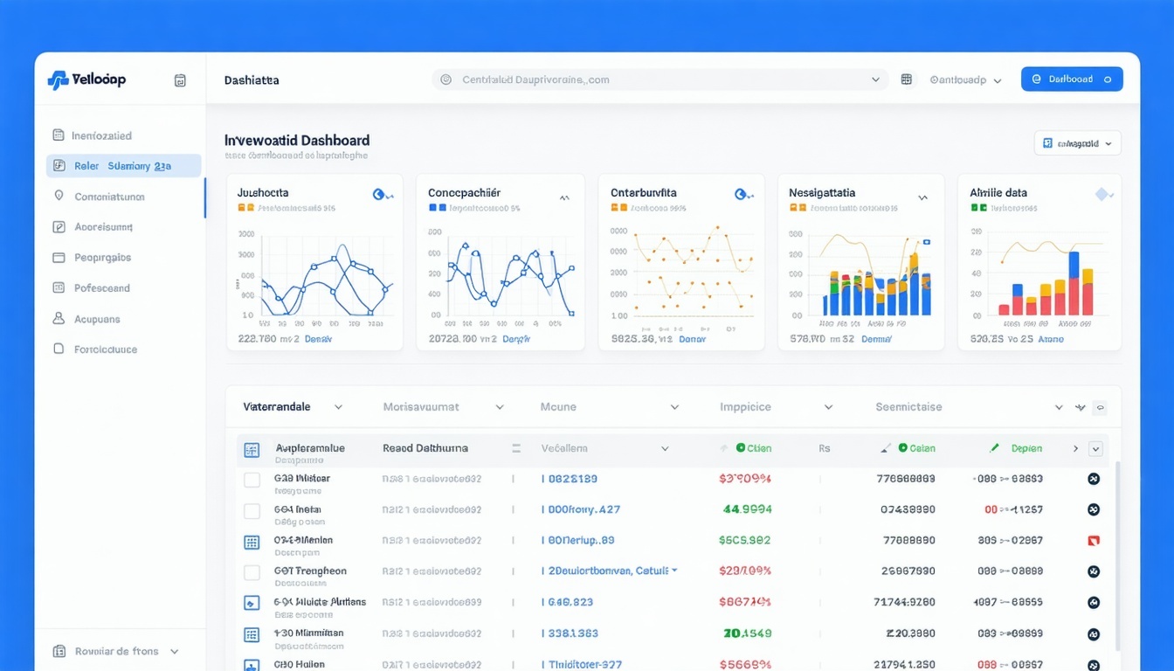
Task: Click the dark round icon in GOT Trengheon row
Action: pyautogui.click(x=1093, y=571)
